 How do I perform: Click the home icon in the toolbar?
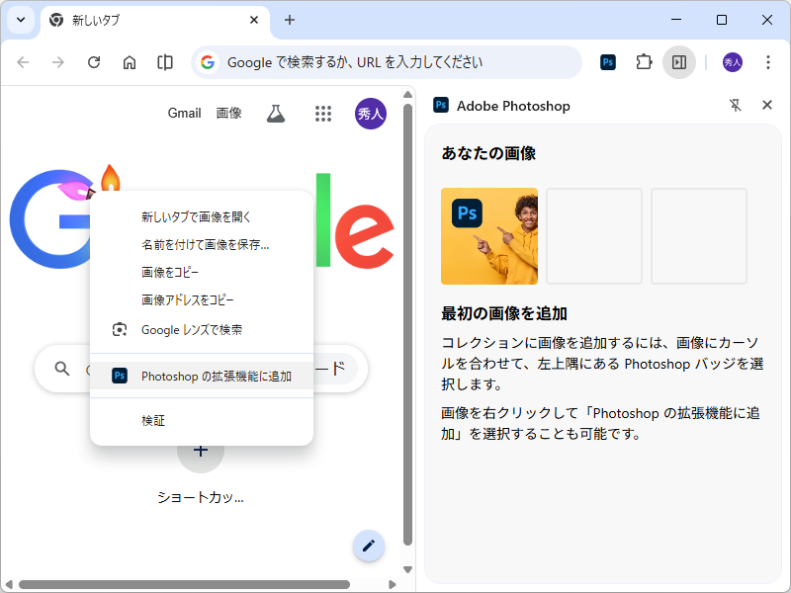coord(130,61)
